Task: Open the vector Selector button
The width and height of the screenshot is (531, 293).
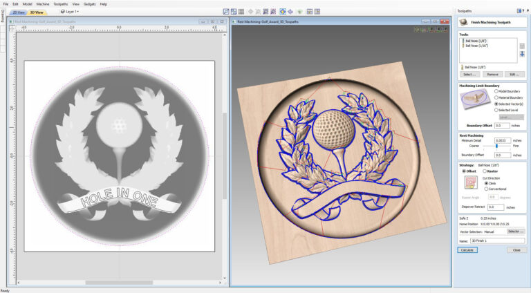Action: [x=516, y=231]
